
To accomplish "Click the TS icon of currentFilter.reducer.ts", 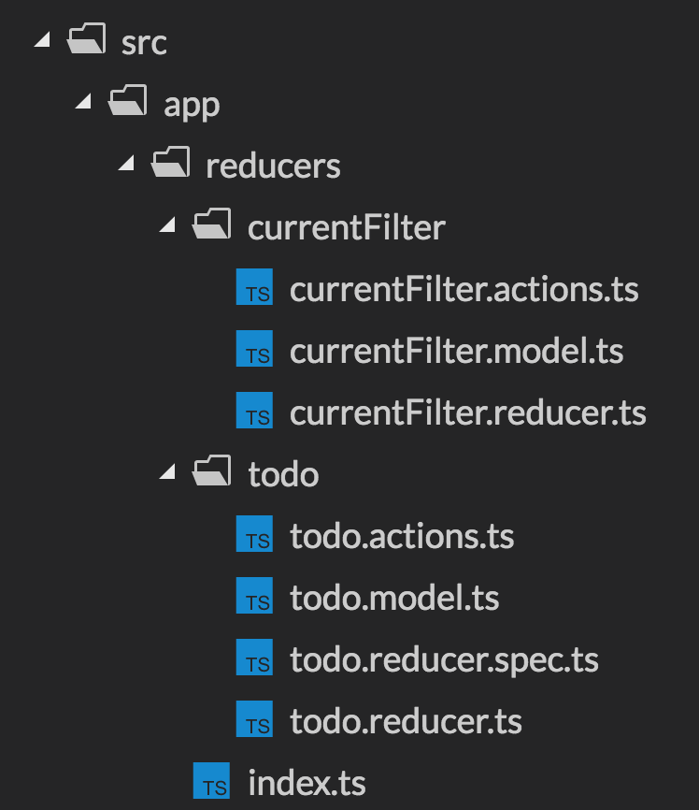I will tap(254, 411).
